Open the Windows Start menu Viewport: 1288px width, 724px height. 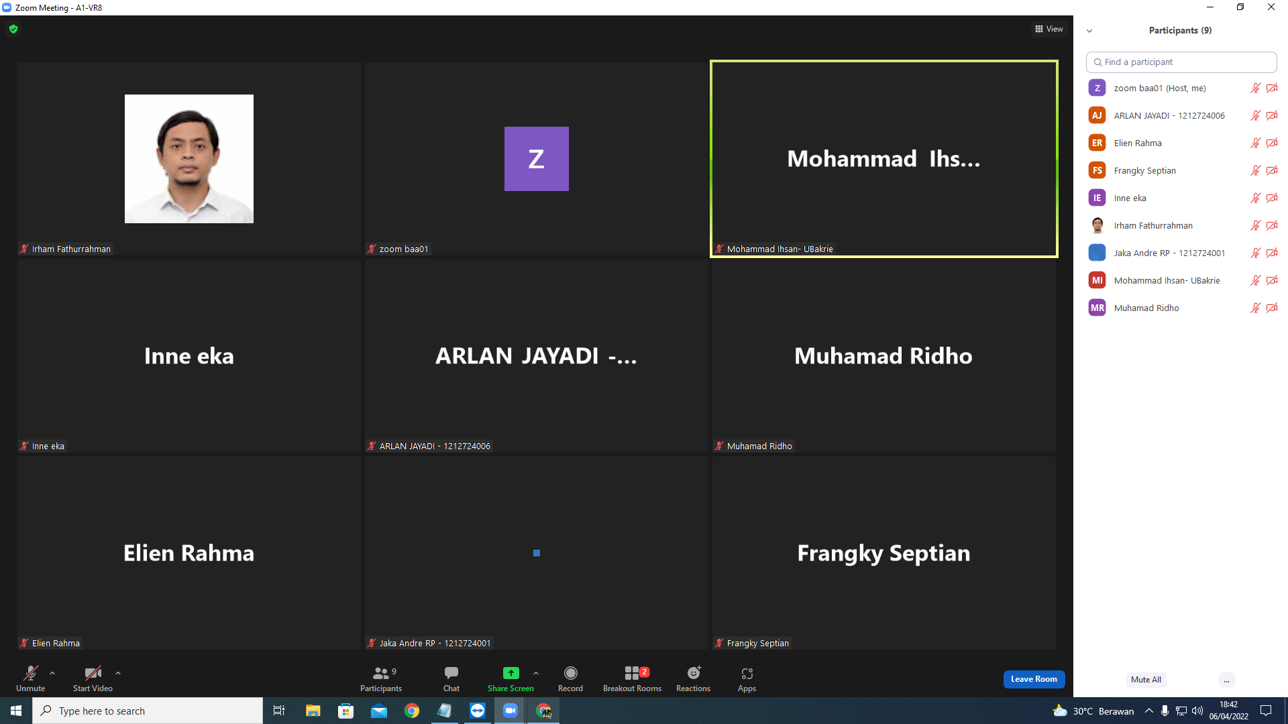(16, 711)
